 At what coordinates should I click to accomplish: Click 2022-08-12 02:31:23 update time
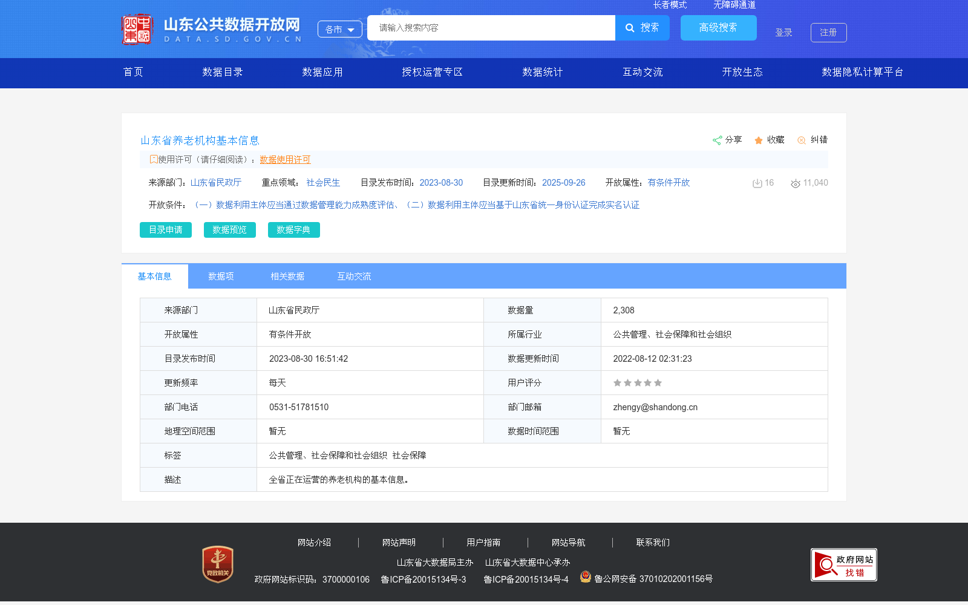pos(652,359)
